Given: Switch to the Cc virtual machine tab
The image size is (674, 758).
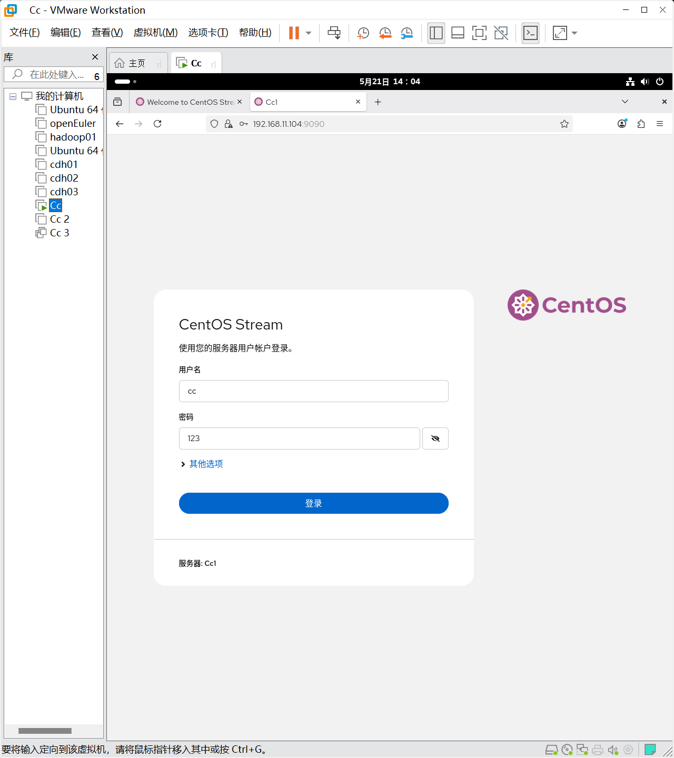Looking at the screenshot, I should 196,63.
